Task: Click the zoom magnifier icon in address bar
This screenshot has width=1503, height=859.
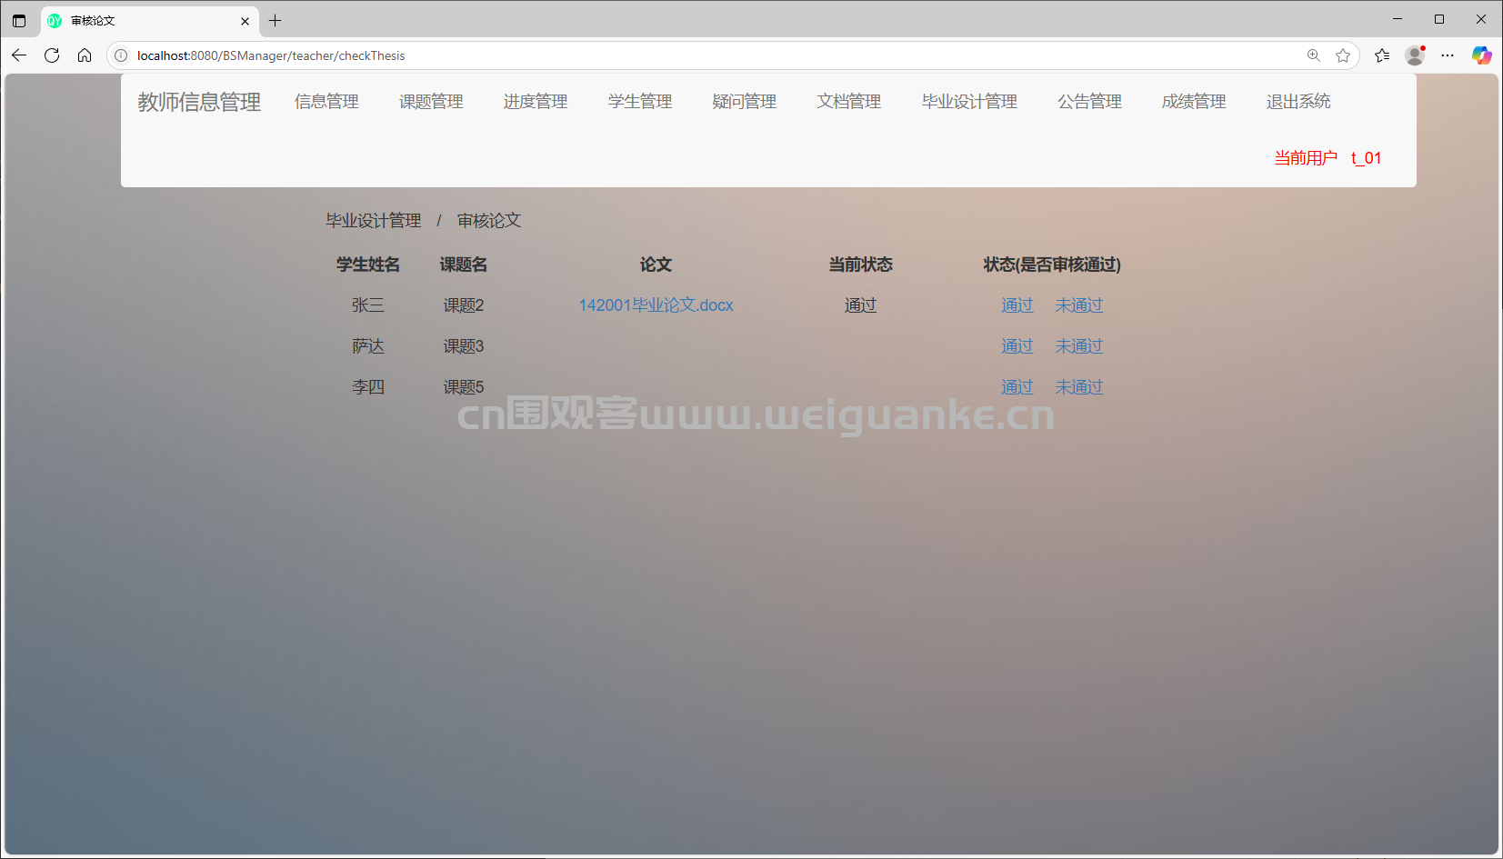Action: (1314, 55)
